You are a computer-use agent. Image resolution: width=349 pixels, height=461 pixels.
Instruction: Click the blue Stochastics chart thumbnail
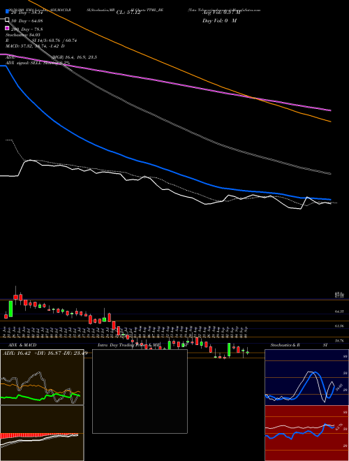(x=306, y=377)
